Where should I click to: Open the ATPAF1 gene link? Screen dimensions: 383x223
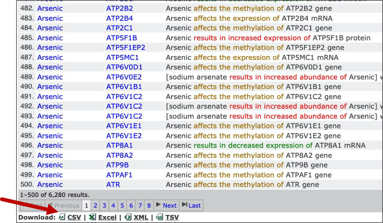(x=119, y=175)
